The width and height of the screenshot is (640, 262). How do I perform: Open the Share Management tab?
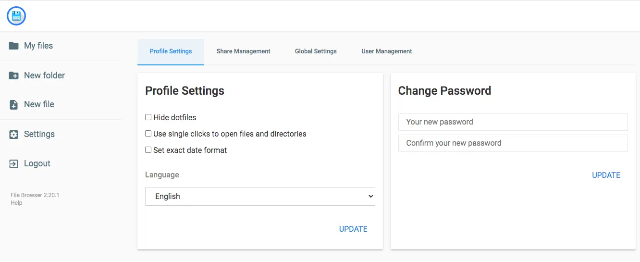pos(243,51)
